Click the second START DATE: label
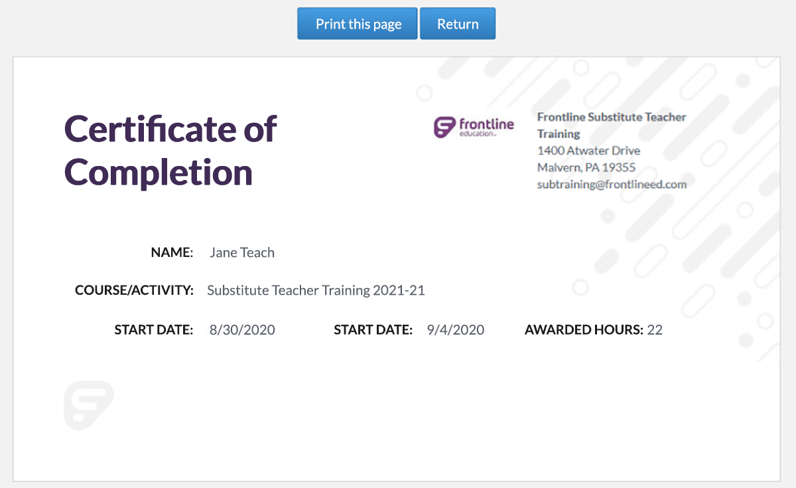This screenshot has height=488, width=796. (373, 330)
